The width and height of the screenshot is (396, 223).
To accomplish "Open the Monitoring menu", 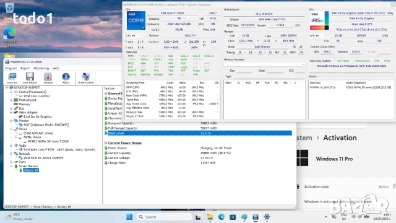I will click(x=41, y=68).
